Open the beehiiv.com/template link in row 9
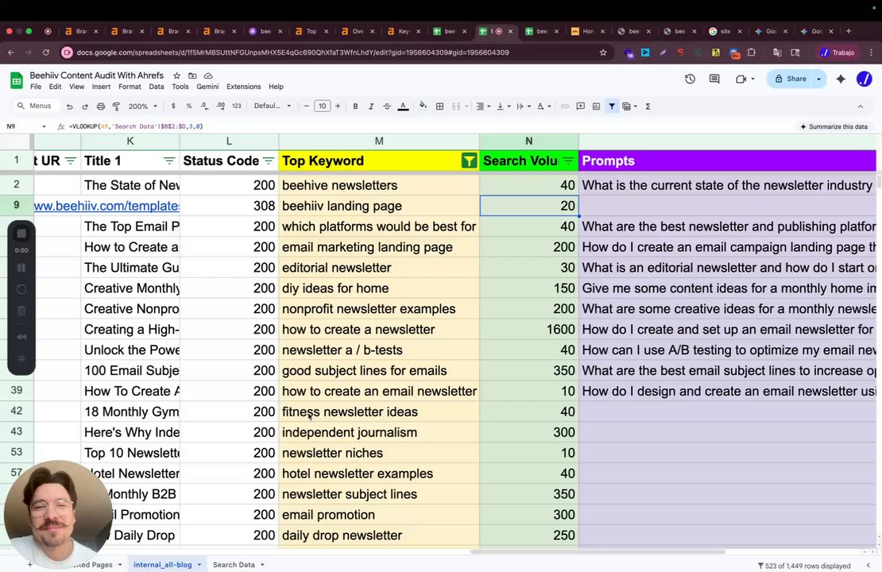 click(x=106, y=206)
